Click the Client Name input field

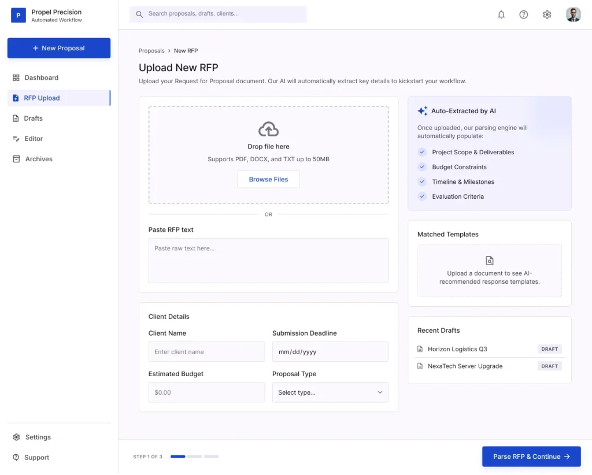click(x=206, y=352)
